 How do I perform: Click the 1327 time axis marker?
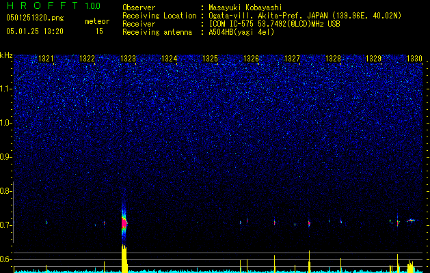coord(293,59)
